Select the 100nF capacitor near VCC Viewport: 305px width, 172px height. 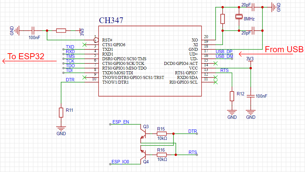click(250, 96)
